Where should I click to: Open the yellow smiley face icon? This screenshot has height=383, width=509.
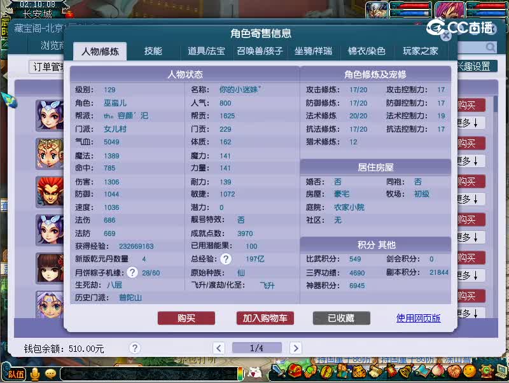(x=470, y=372)
